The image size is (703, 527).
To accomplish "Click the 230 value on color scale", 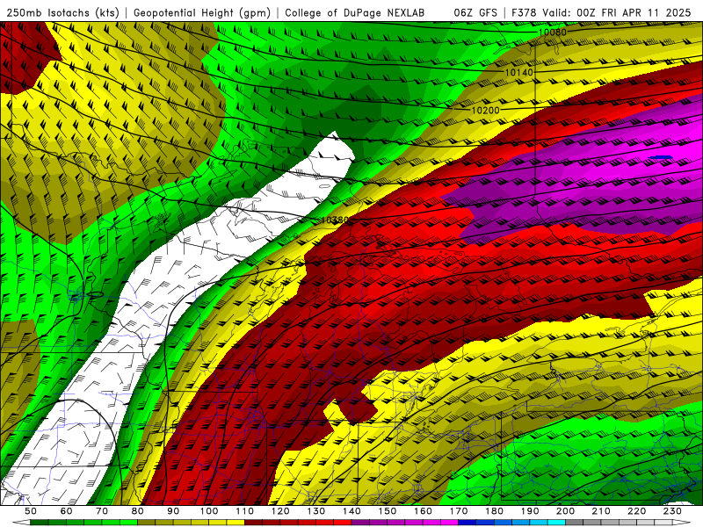I will coord(672,511).
